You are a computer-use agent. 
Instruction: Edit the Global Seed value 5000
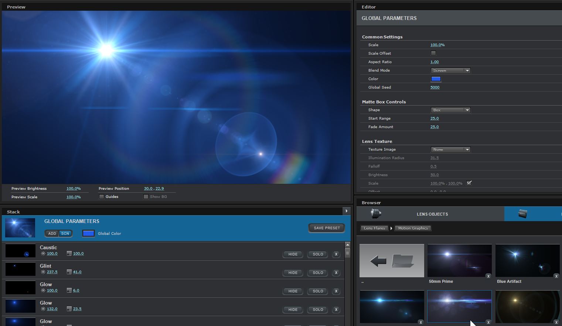pos(435,87)
